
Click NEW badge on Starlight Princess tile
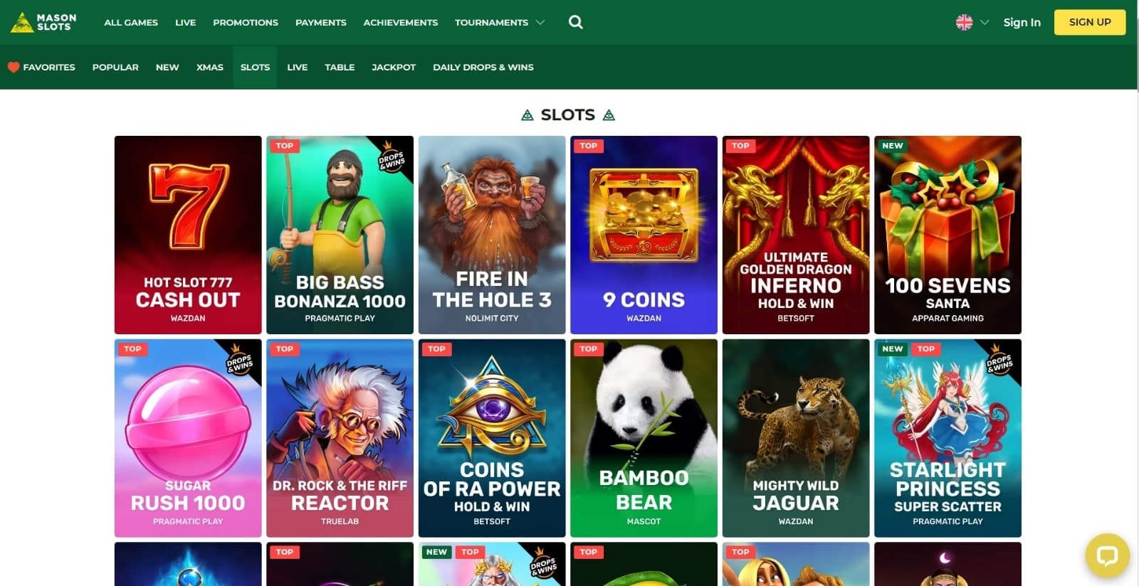(x=893, y=349)
